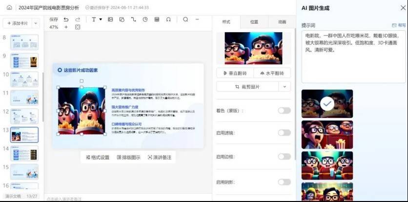The height and width of the screenshot is (202, 408).
Task: Select slide 15 thumbnail
Action: [24, 172]
